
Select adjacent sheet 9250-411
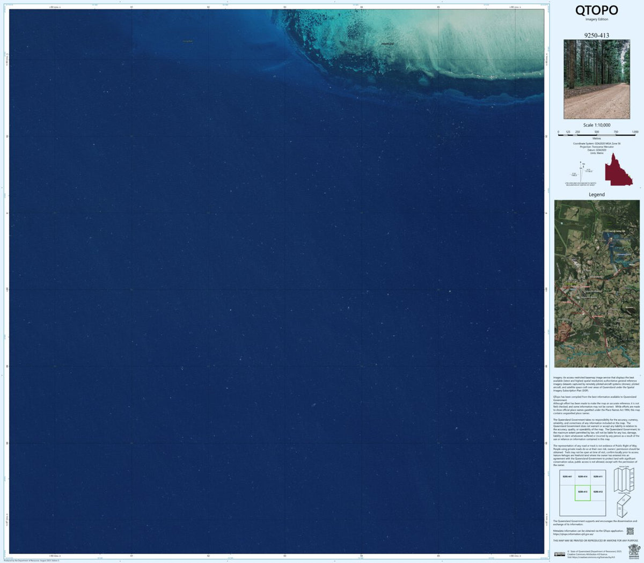click(x=598, y=476)
